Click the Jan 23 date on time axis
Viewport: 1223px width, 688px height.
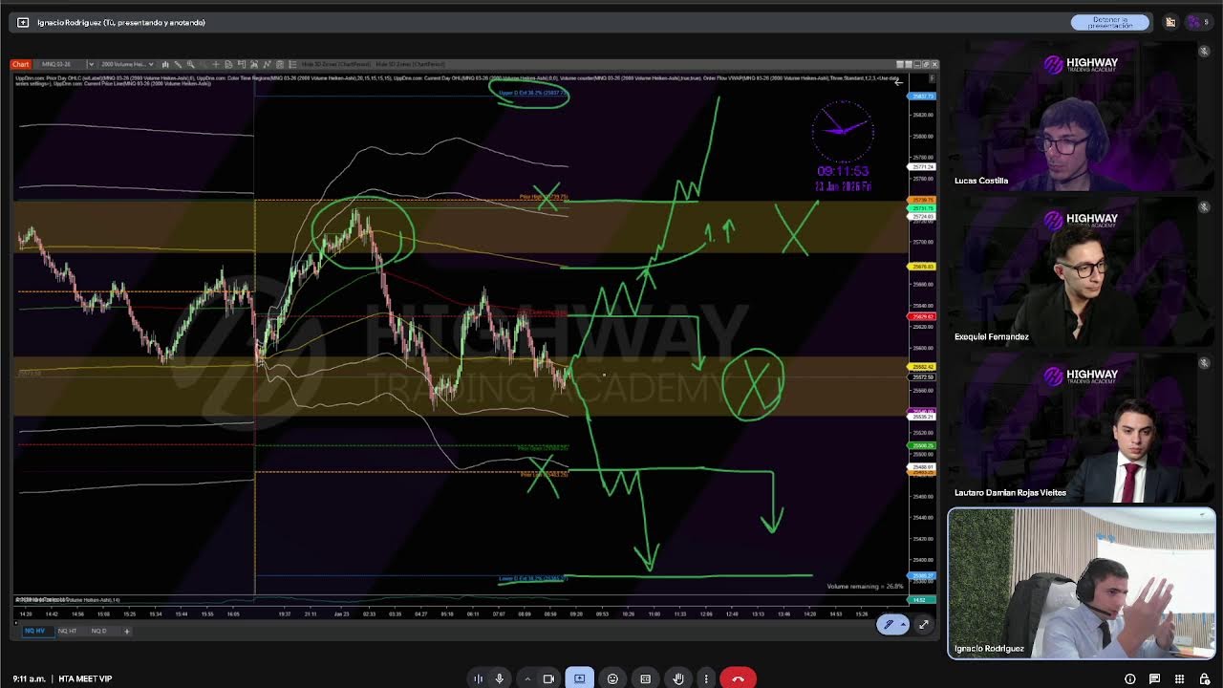pyautogui.click(x=342, y=614)
